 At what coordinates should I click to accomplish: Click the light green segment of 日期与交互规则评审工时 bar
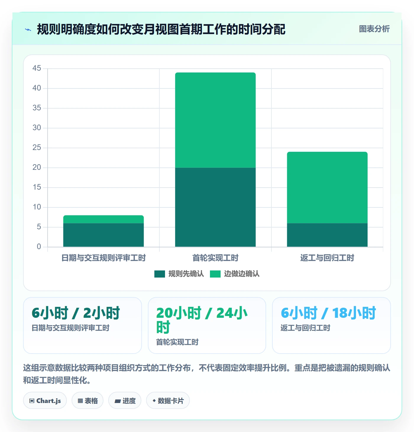(x=103, y=219)
